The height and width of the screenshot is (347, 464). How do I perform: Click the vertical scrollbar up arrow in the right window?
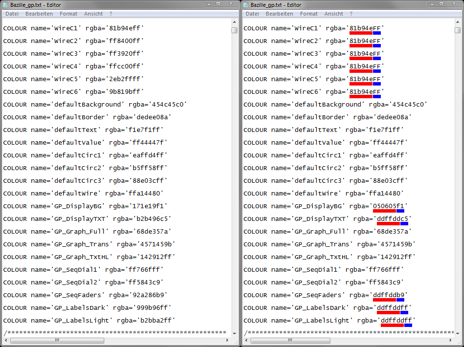(x=458, y=22)
